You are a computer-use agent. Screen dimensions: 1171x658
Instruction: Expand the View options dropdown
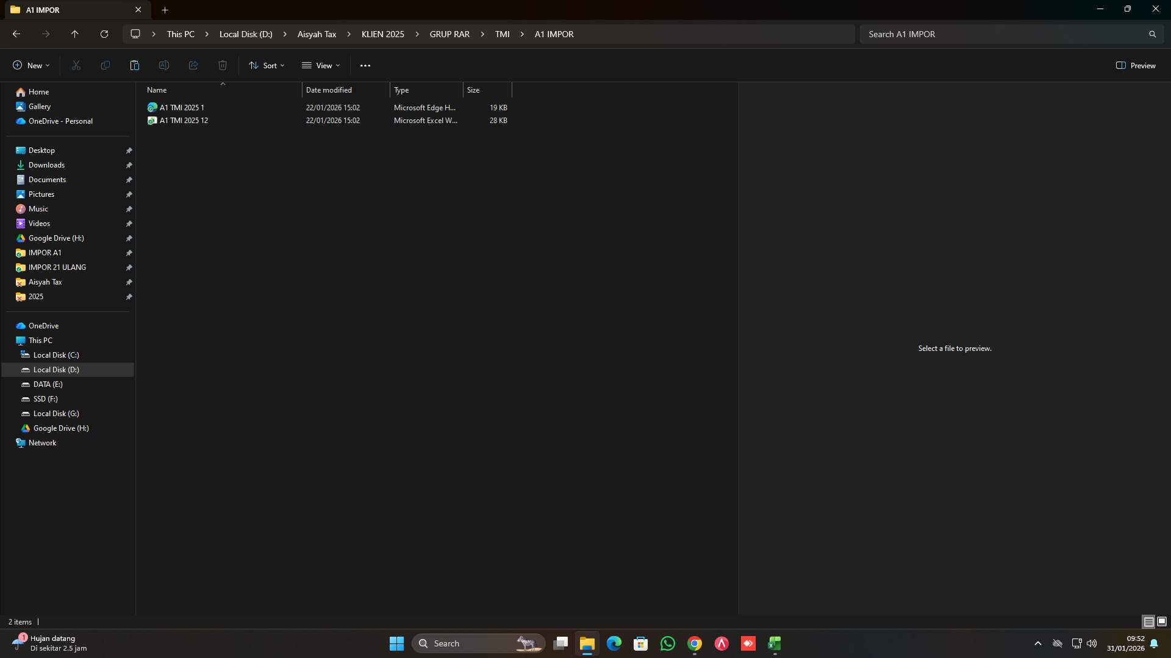tap(321, 65)
